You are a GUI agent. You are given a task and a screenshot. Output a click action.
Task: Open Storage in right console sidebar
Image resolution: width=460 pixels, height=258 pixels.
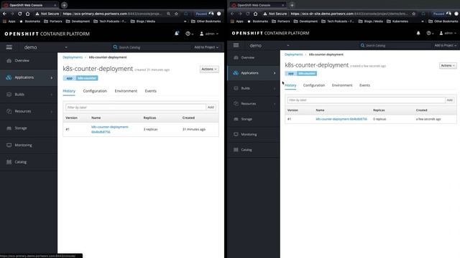point(254,119)
